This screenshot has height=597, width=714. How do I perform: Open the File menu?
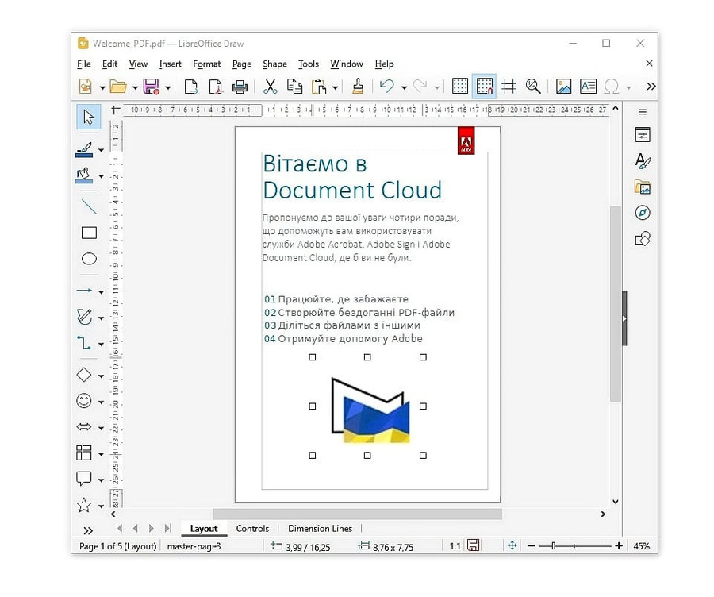[x=84, y=64]
